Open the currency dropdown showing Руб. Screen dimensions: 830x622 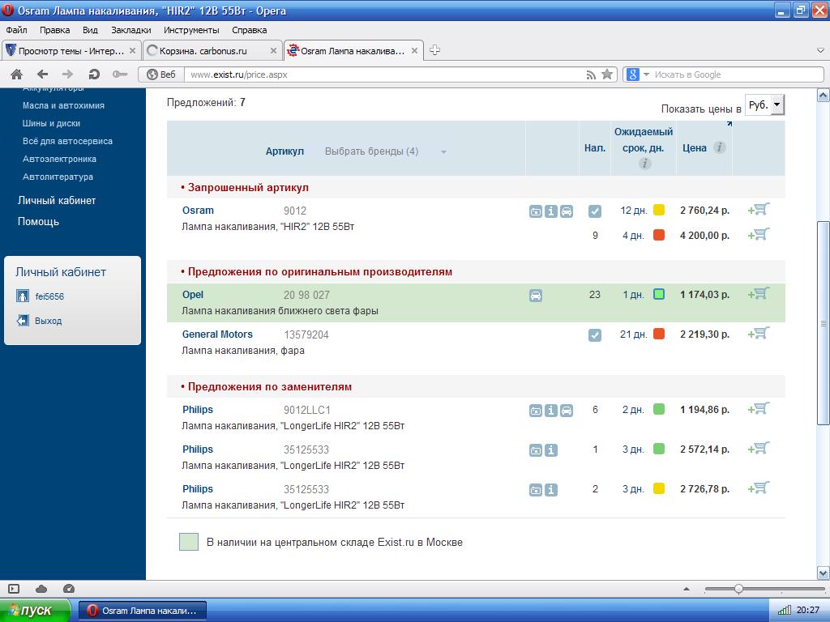coord(764,104)
